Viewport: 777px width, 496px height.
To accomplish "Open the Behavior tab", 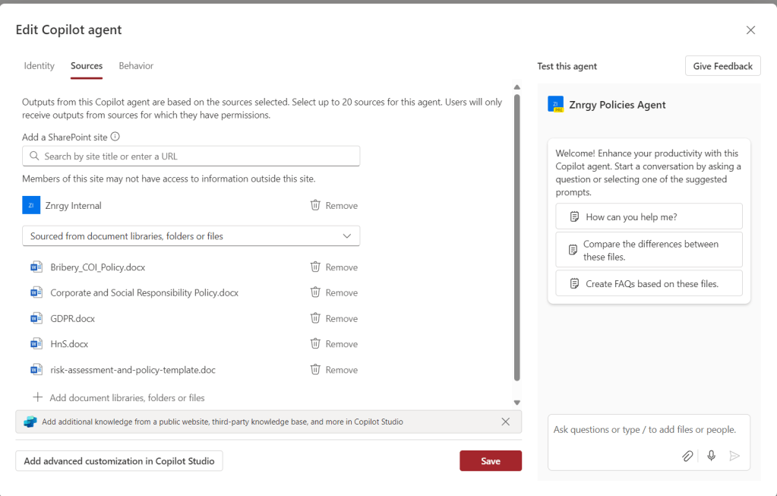I will click(136, 66).
